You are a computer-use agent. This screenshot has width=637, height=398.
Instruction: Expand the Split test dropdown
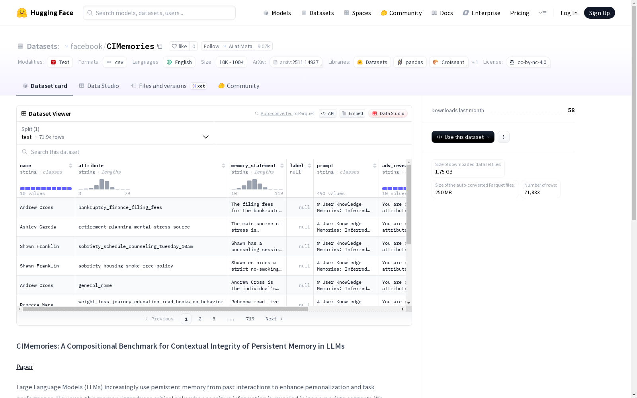point(115,133)
